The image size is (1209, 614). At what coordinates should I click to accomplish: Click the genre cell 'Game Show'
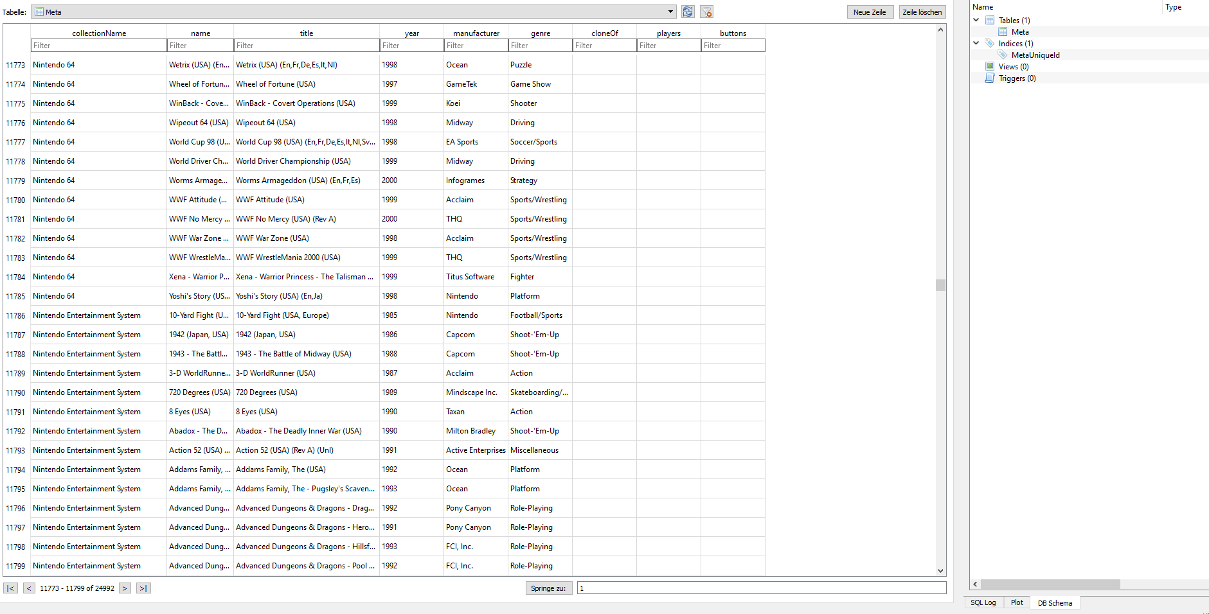click(540, 84)
